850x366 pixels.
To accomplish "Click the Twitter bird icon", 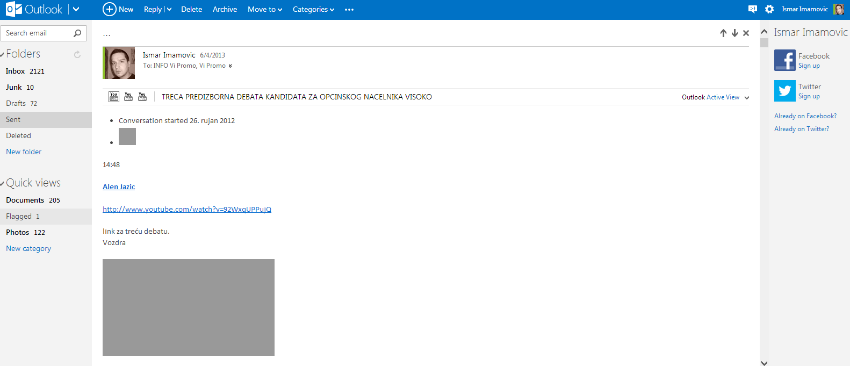I will pyautogui.click(x=784, y=91).
